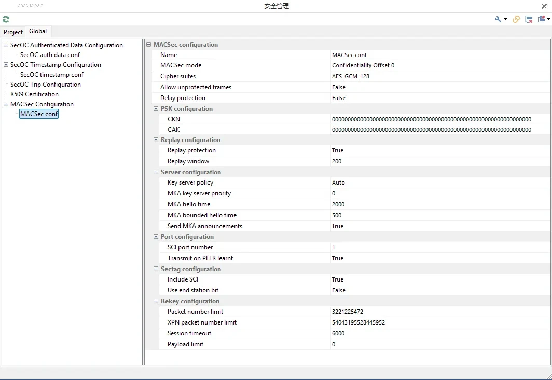Collapse SecOC Authenticated Data Configuration node

[6, 45]
